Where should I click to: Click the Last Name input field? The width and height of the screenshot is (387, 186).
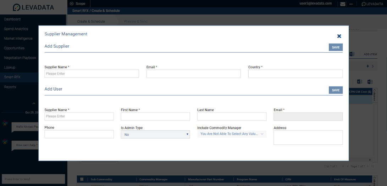click(x=232, y=116)
